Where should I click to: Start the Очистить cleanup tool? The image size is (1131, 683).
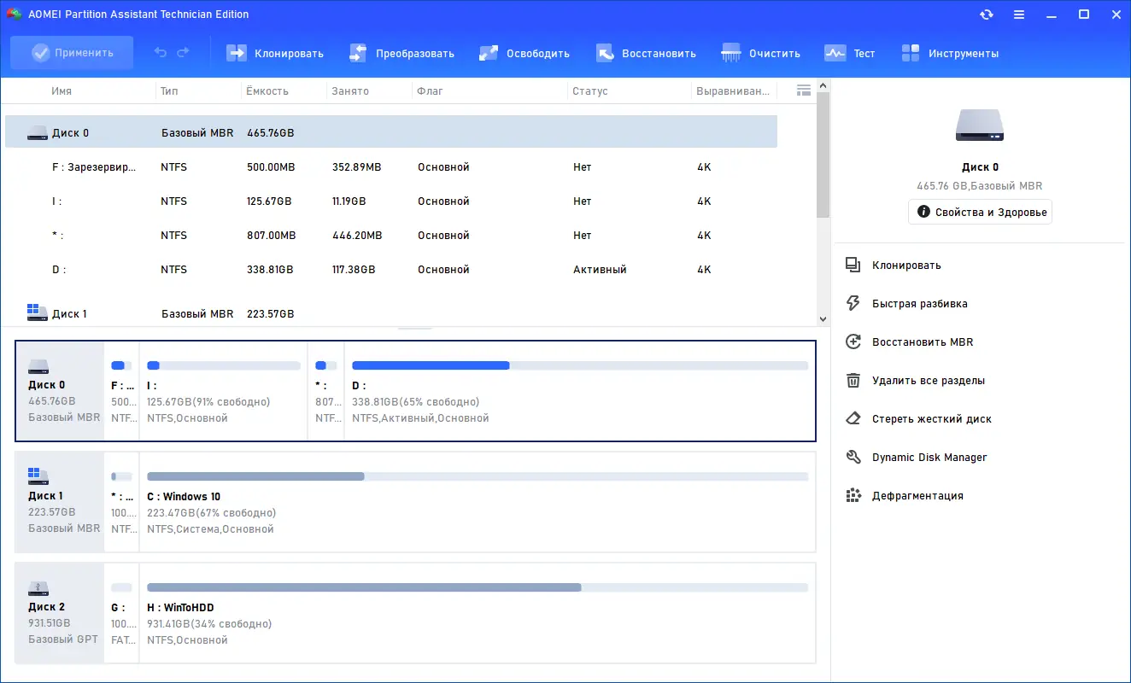click(x=761, y=52)
